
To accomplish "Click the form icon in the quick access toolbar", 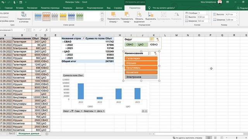I will [21, 2].
